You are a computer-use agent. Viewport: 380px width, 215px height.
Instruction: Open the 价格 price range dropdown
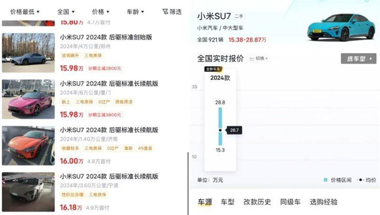[101, 12]
